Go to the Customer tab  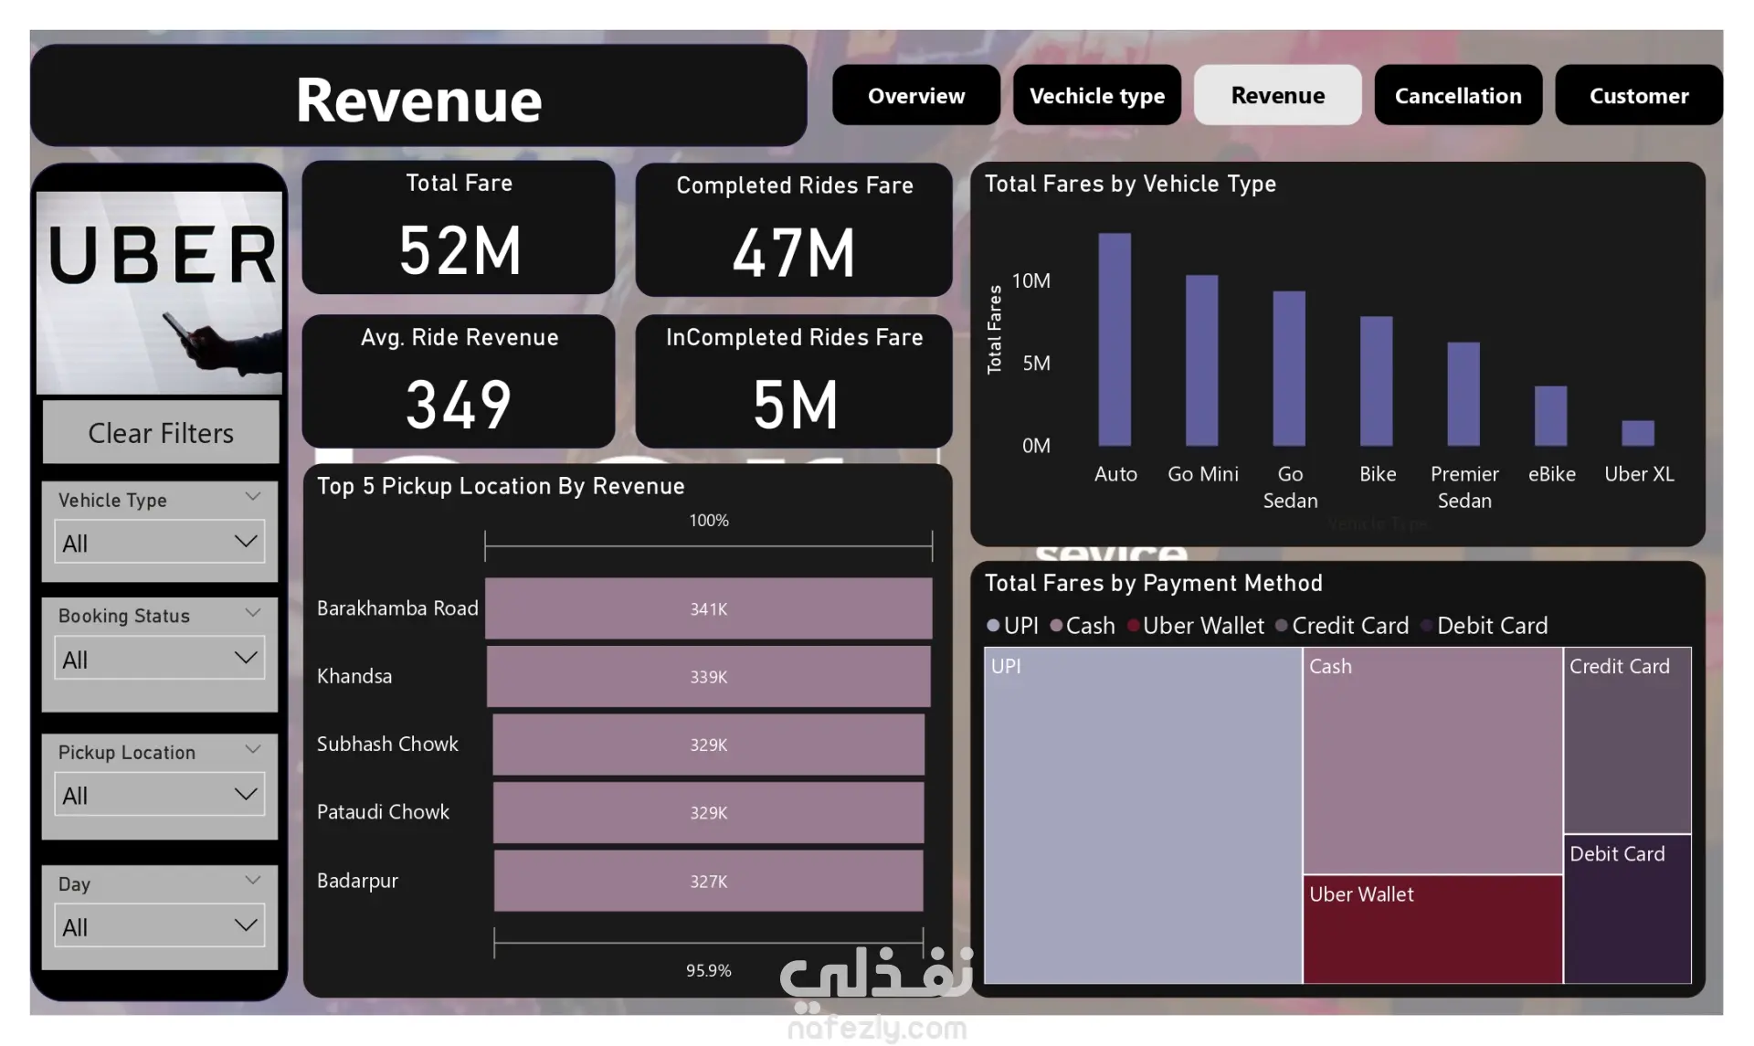click(1638, 95)
